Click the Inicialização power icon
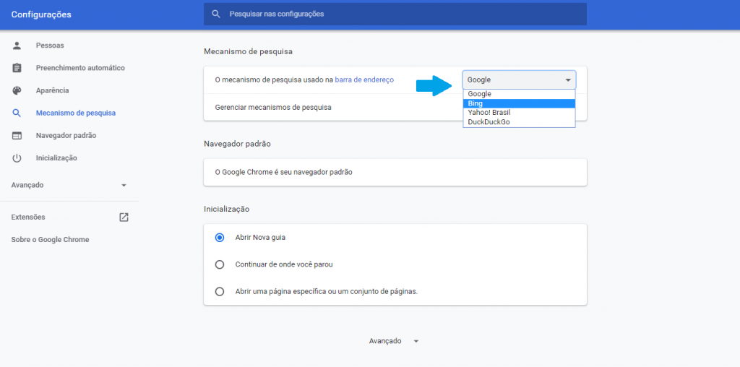740x367 pixels. pyautogui.click(x=17, y=158)
